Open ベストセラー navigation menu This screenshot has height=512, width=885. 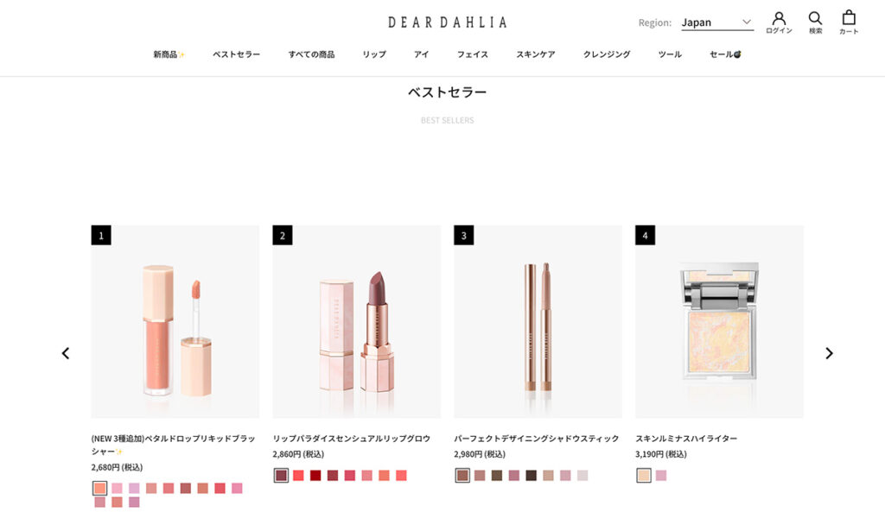[236, 54]
